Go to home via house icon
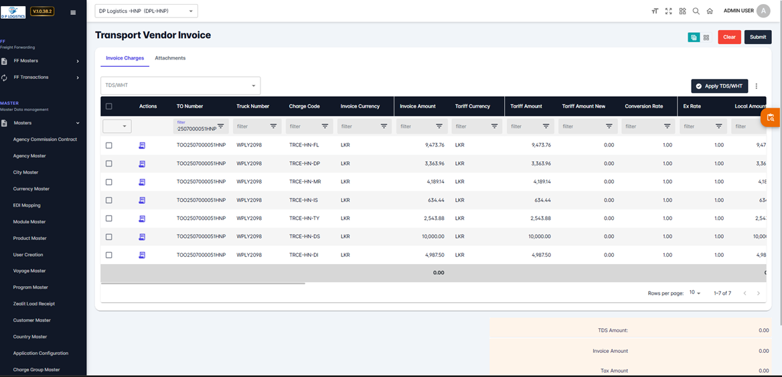Screen dimensions: 782x377 [710, 11]
